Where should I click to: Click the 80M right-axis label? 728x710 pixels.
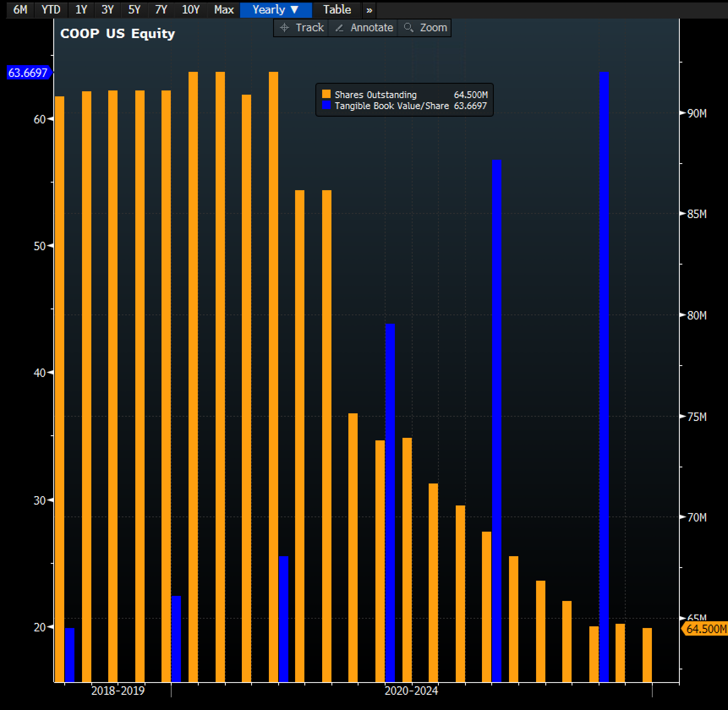coord(697,315)
